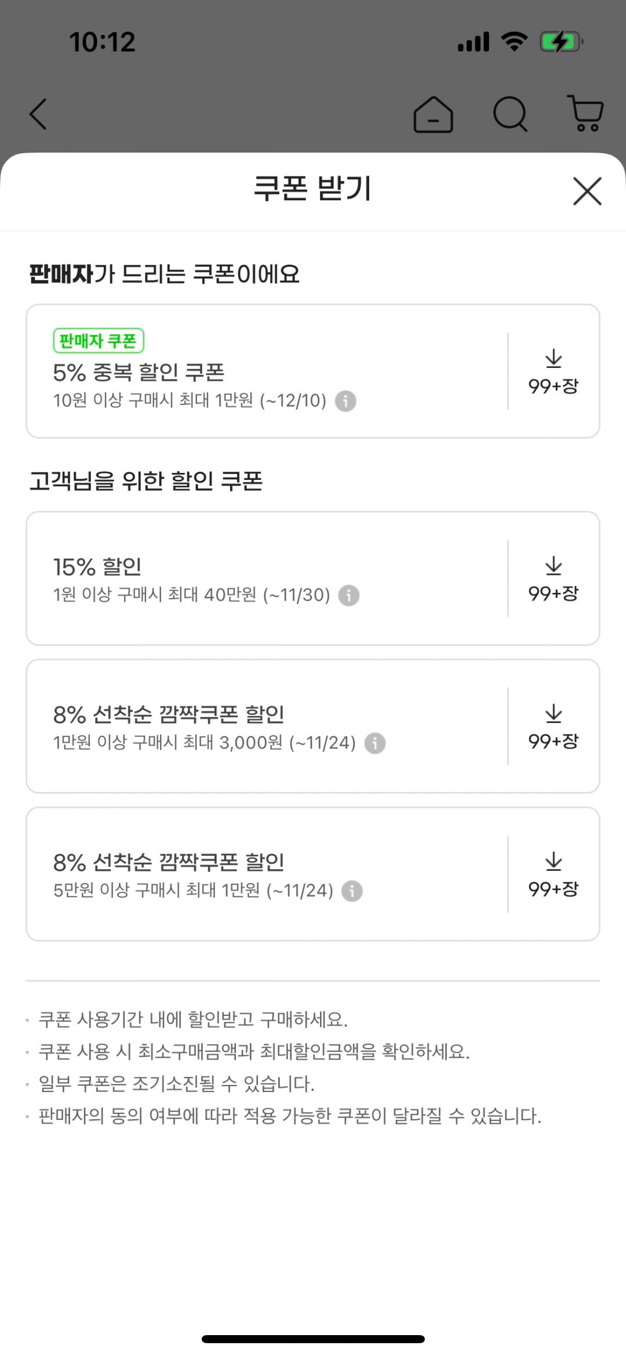Tap the battery charging status icon
This screenshot has width=626, height=1356.
point(561,42)
